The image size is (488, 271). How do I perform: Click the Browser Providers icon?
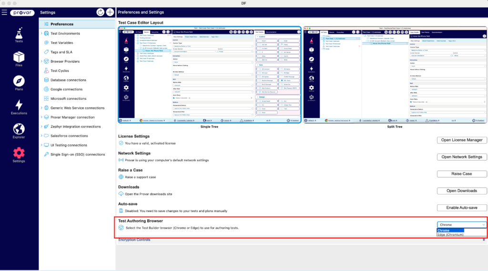tap(46, 61)
